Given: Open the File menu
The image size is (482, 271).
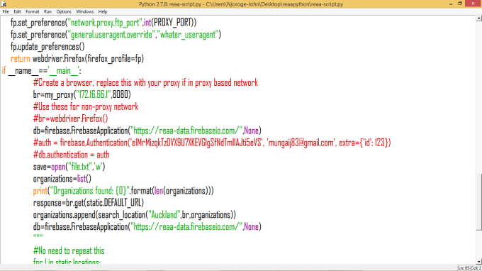Looking at the screenshot, I should pyautogui.click(x=6, y=11).
